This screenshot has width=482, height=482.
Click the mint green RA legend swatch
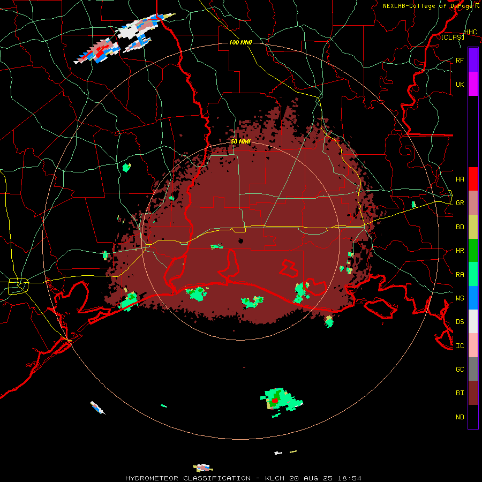click(x=473, y=274)
